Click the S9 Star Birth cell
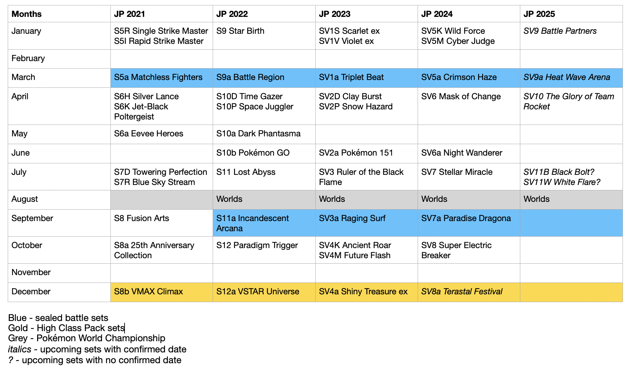This screenshot has width=630, height=376. click(x=264, y=36)
